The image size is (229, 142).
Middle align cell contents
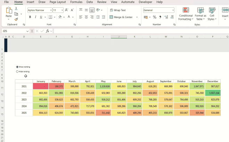(x=86, y=10)
